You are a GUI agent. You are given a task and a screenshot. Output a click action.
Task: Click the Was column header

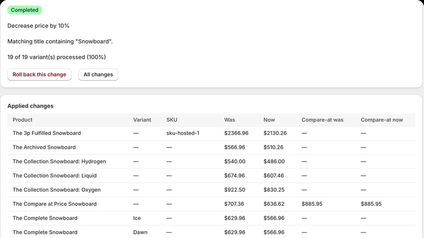pos(229,120)
